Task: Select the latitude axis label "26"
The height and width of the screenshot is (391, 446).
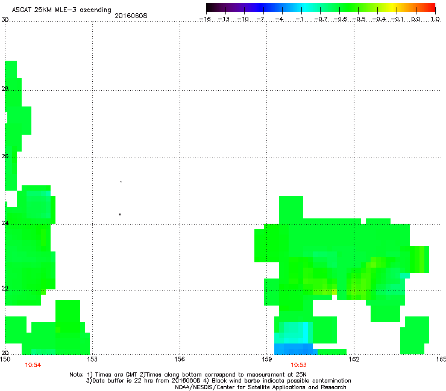Action: click(x=5, y=156)
